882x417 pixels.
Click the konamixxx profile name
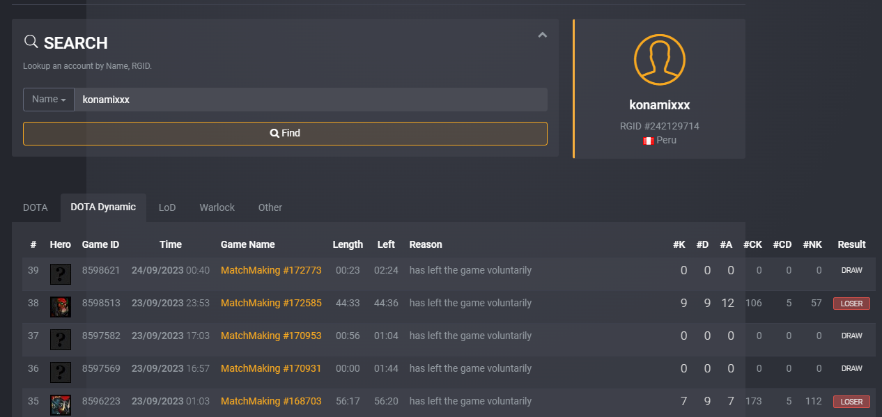coord(660,105)
